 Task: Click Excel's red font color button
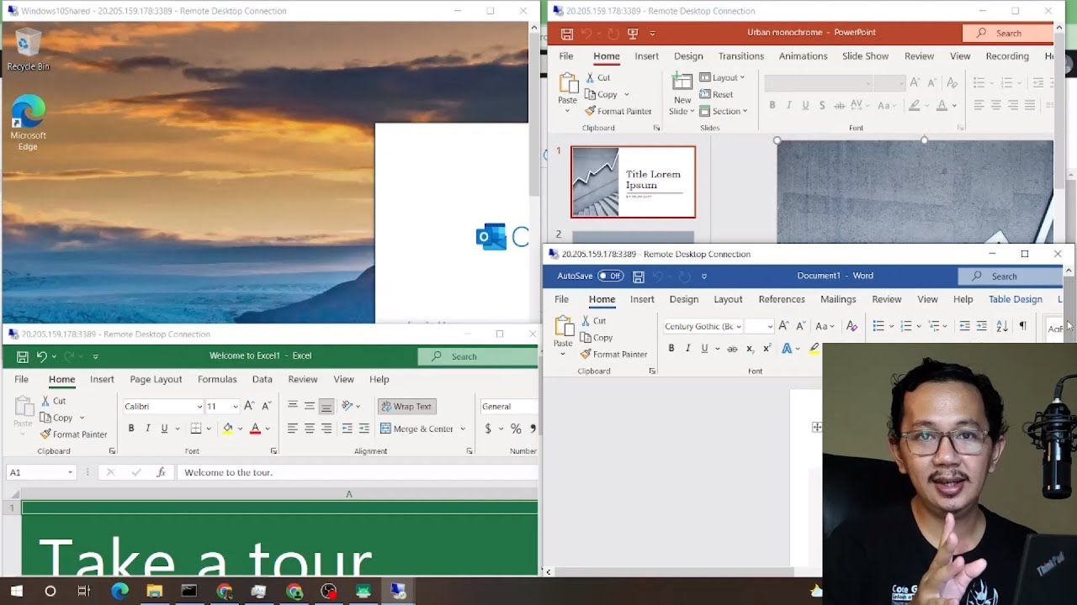(x=255, y=429)
